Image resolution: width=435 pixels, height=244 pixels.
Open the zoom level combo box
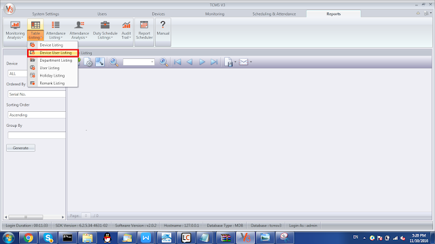pyautogui.click(x=139, y=62)
